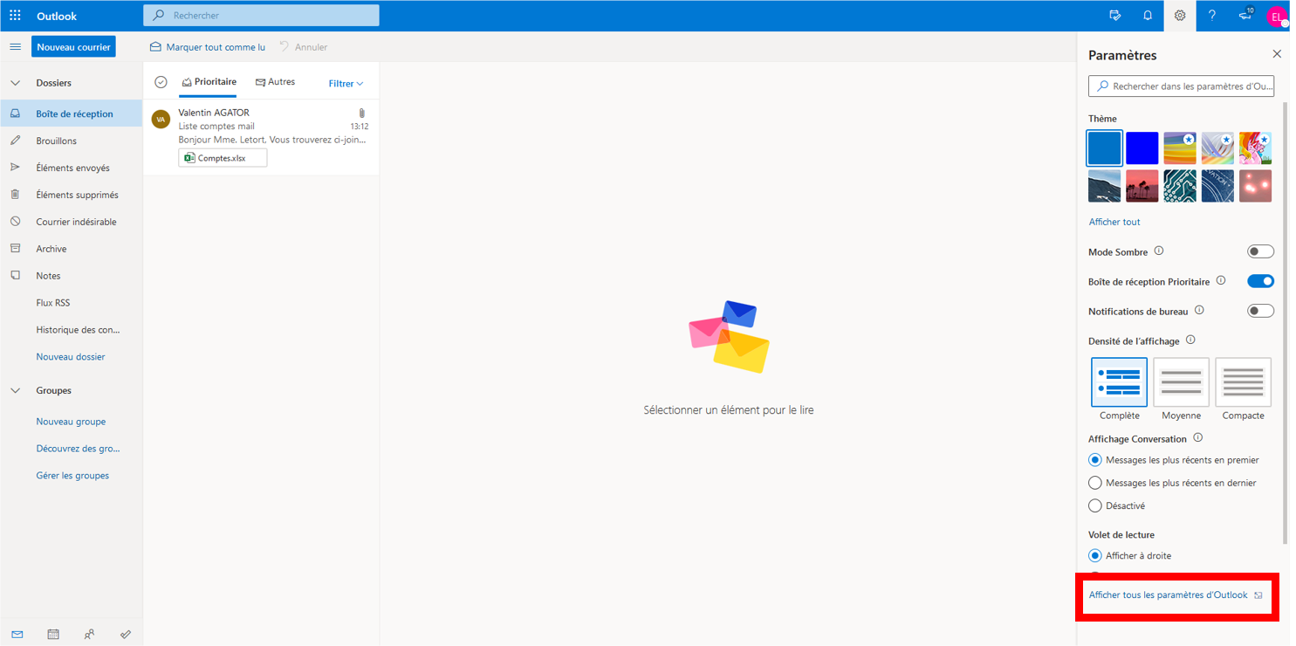Viewport: 1296px width, 646px height.
Task: Click the Gérer les groupes link
Action: click(x=72, y=476)
